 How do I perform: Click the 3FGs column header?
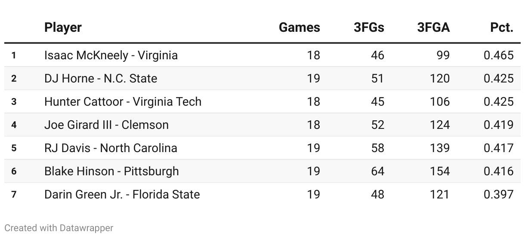click(369, 27)
